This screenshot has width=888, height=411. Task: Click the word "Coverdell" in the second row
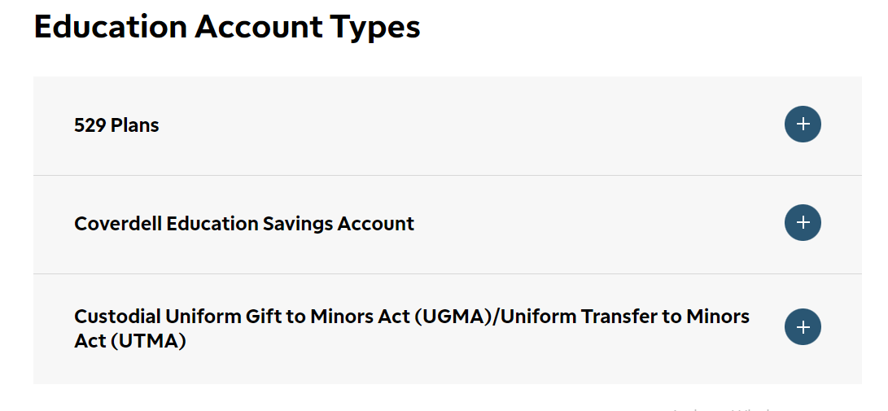click(x=118, y=224)
